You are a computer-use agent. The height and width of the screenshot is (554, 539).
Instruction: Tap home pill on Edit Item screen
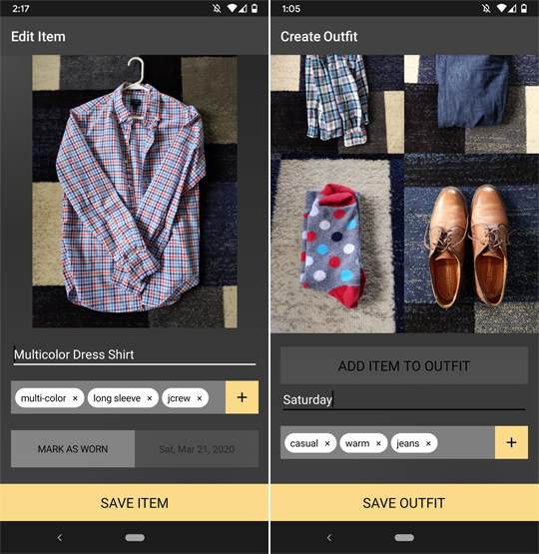(x=135, y=538)
